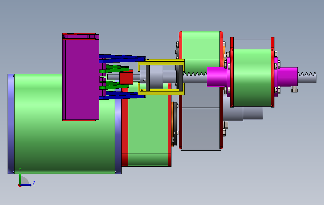
Task: Pick the violet end cap at far left
Action: click(11, 124)
